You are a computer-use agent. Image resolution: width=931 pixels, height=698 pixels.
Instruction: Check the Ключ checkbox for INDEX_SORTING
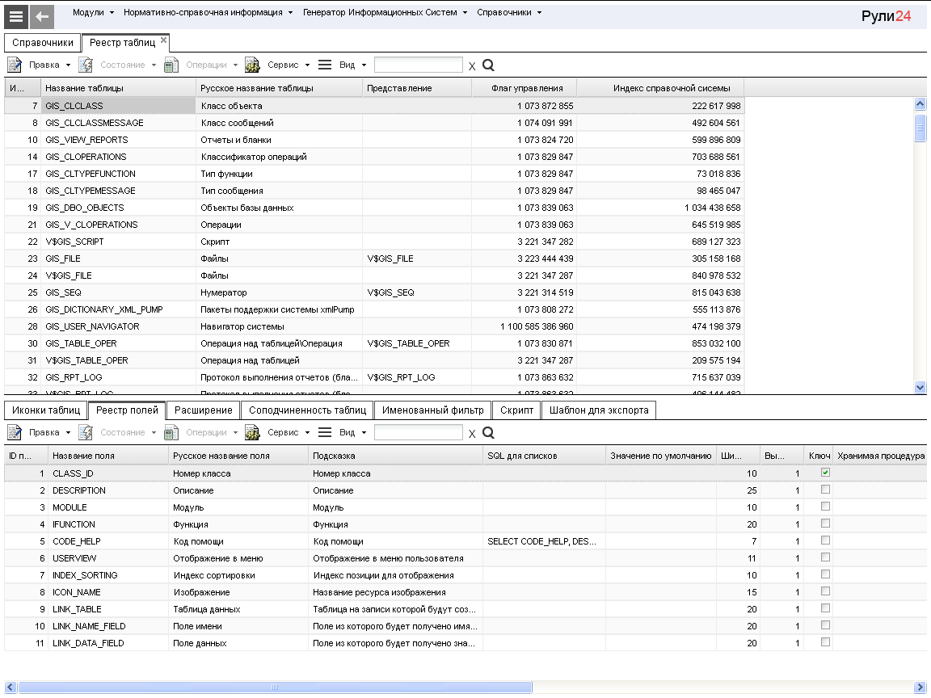coord(825,574)
